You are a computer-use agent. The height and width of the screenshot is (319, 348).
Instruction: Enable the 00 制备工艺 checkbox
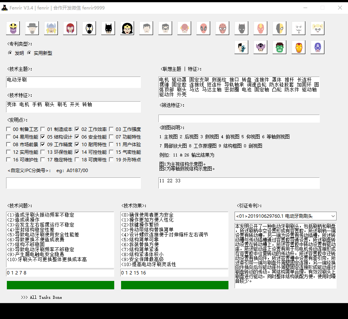pyautogui.click(x=9, y=129)
